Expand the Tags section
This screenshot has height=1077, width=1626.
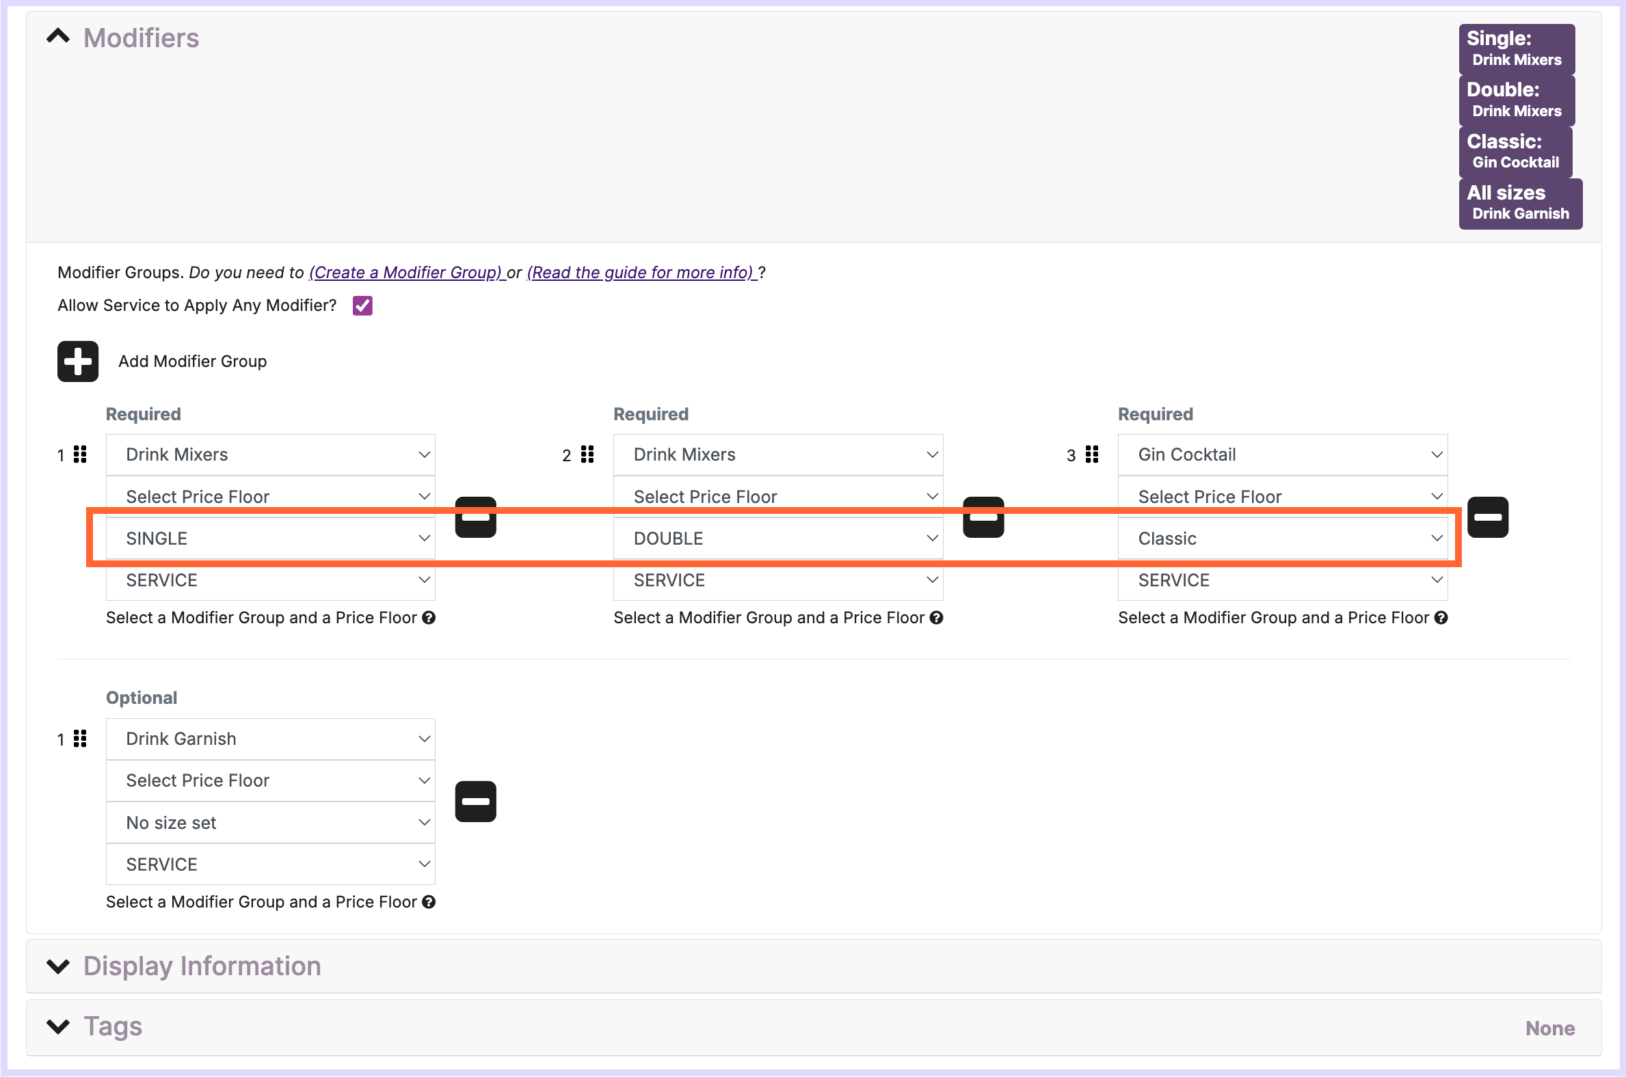[58, 1027]
